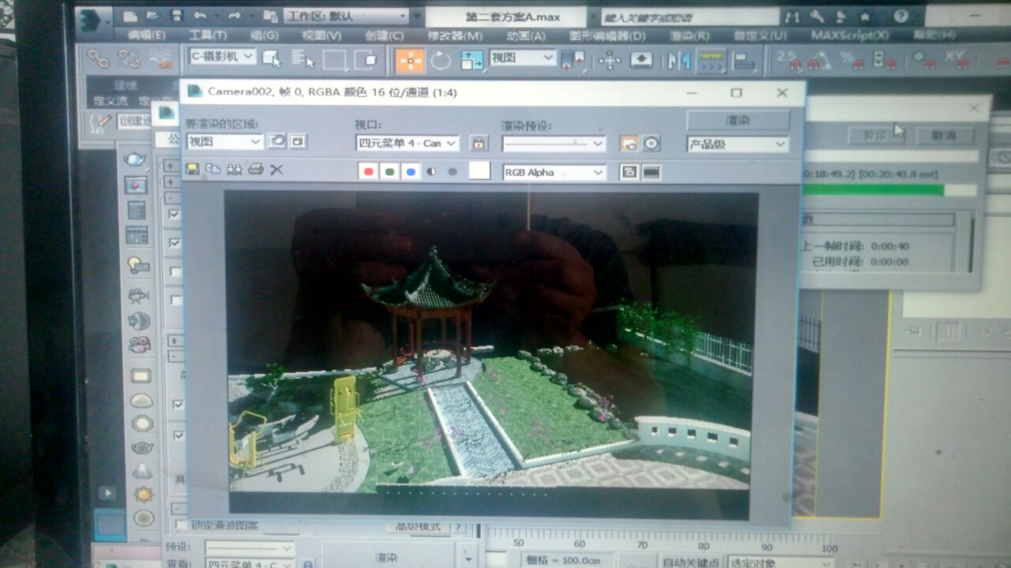Open the 创建(C) menu

(x=385, y=35)
